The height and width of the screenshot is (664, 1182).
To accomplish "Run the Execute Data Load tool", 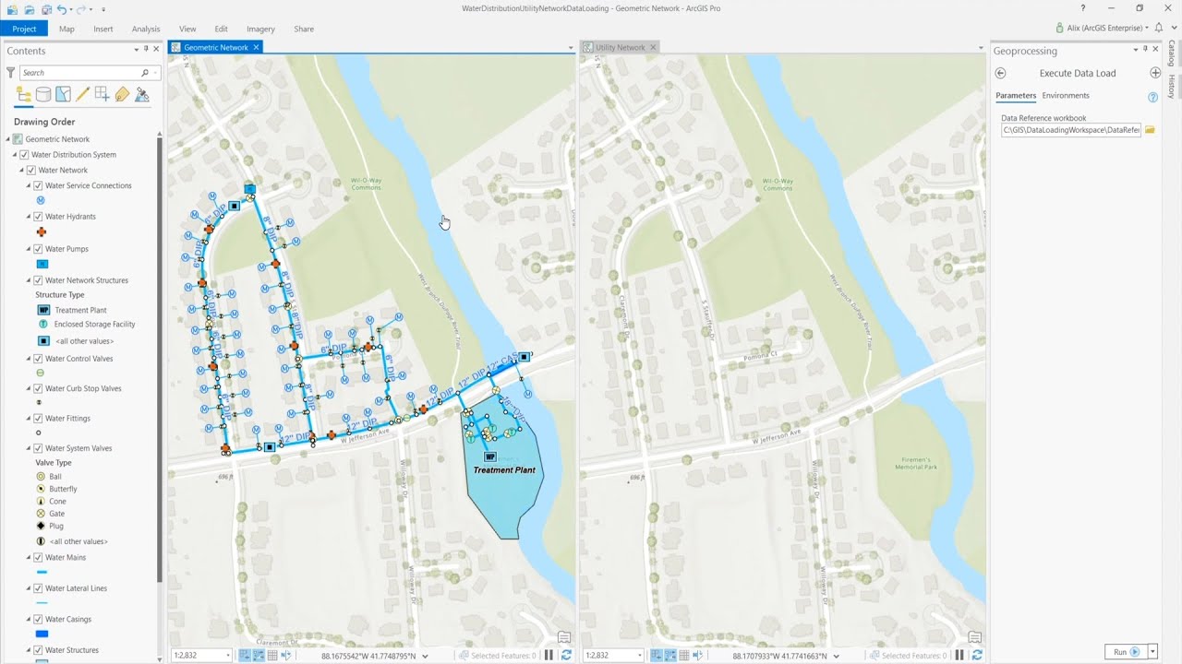I will [1126, 651].
